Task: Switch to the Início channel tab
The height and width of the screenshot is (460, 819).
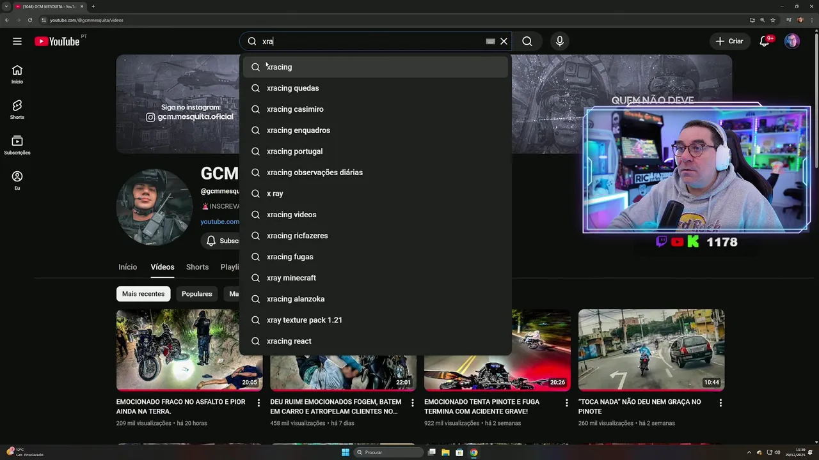Action: tap(127, 267)
